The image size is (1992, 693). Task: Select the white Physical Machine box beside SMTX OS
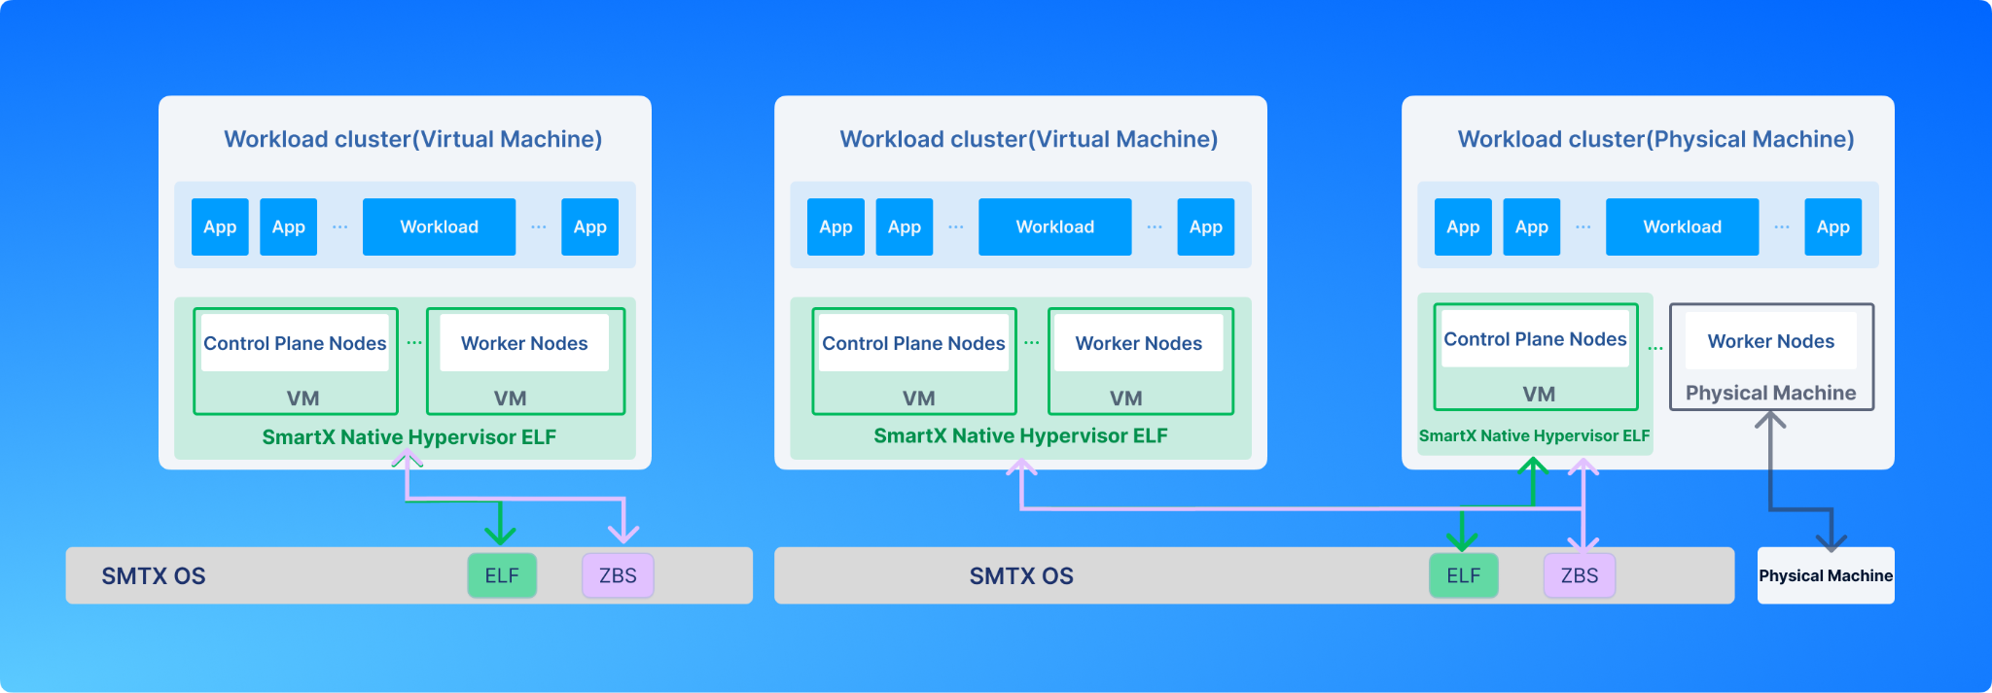click(x=1826, y=575)
